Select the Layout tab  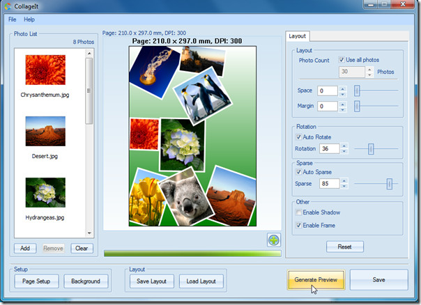(297, 36)
